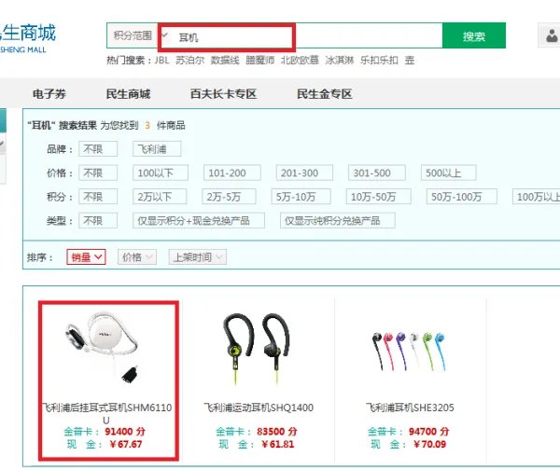Open the 积分范围 dropdown in search bar
The width and height of the screenshot is (560, 470).
coord(137,35)
